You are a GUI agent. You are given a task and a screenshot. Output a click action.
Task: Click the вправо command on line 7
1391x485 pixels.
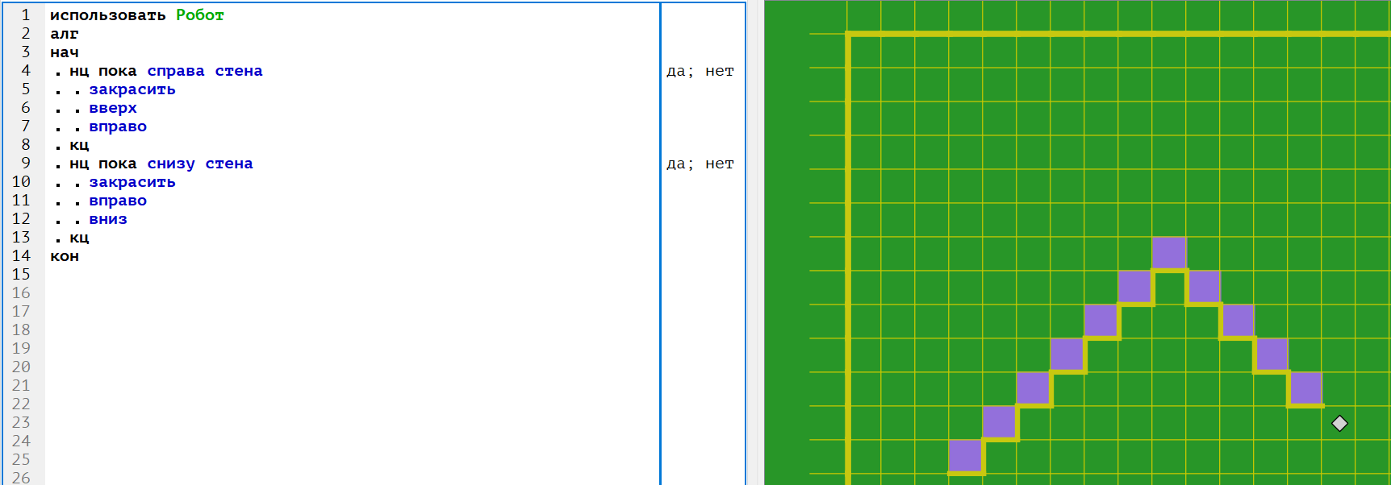pos(118,126)
